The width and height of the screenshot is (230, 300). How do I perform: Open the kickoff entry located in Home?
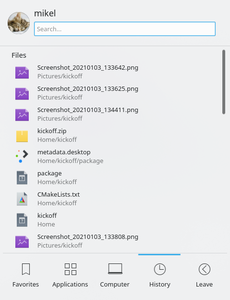click(47, 215)
